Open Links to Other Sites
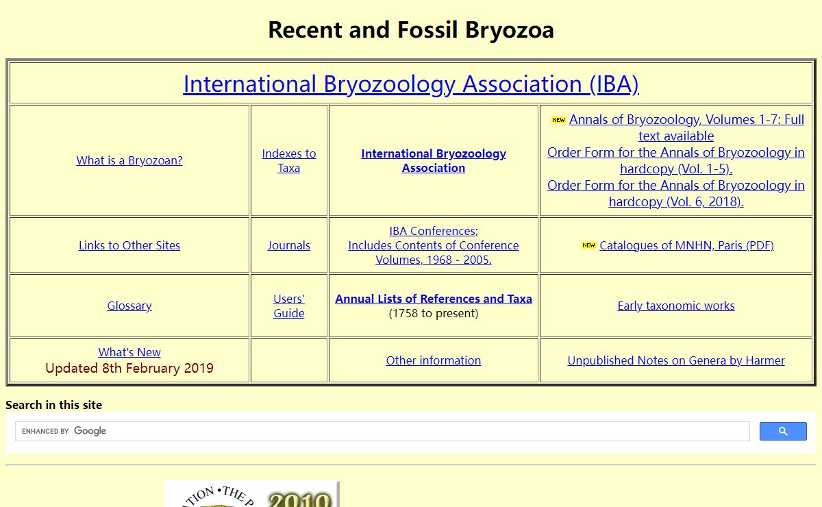The height and width of the screenshot is (507, 822). (x=129, y=245)
